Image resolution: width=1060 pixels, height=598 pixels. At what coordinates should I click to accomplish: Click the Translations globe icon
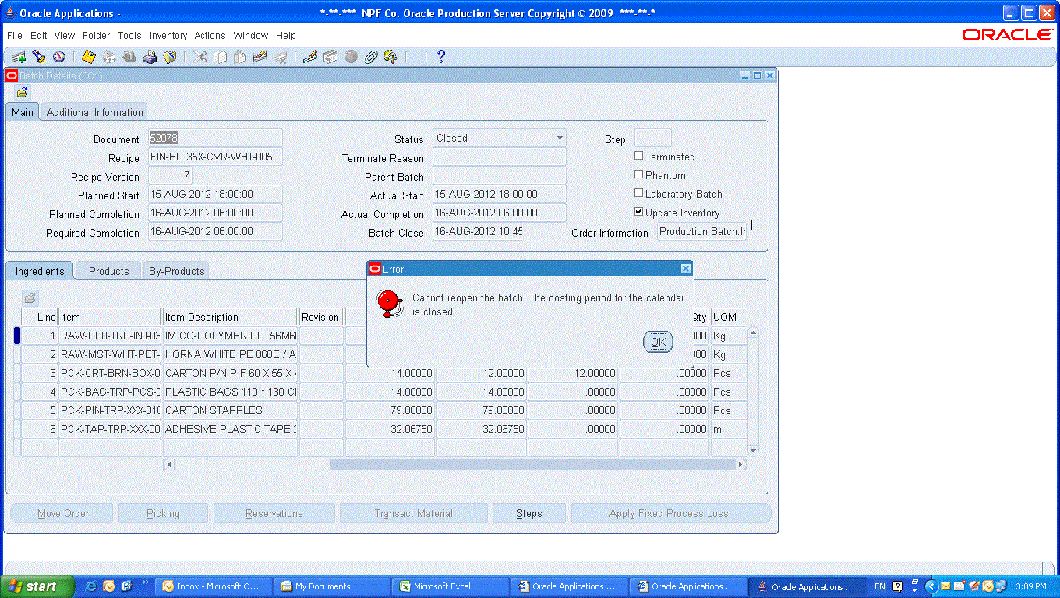(351, 57)
